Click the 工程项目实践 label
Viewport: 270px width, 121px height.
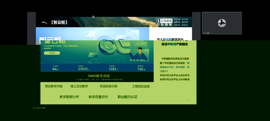click(141, 86)
